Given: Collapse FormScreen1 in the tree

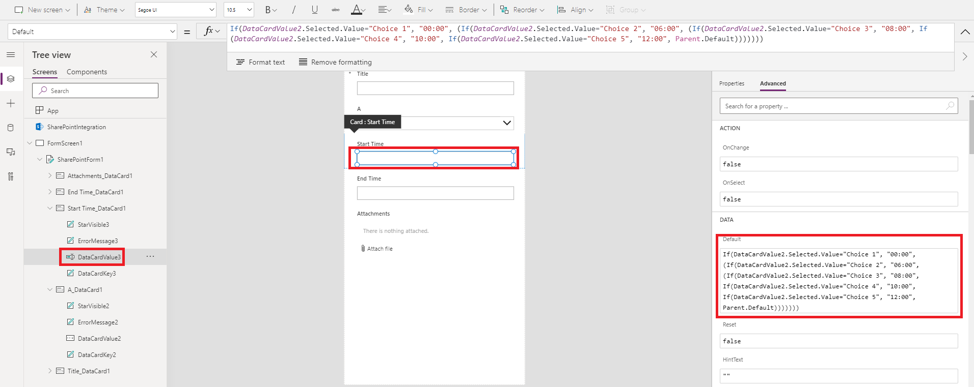Looking at the screenshot, I should [30, 143].
